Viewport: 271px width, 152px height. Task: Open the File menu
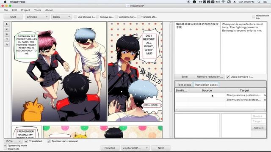pyautogui.click(x=6, y=10)
